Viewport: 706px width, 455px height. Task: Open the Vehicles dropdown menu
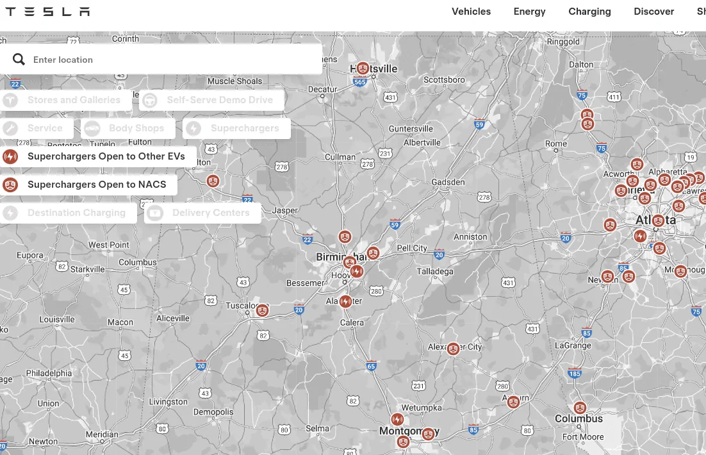(x=471, y=12)
